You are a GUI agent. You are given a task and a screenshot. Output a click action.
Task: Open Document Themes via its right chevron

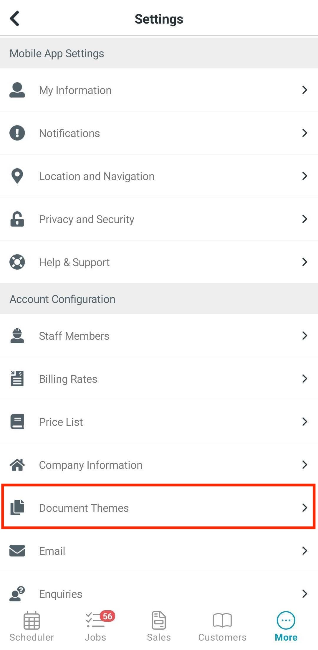point(305,508)
